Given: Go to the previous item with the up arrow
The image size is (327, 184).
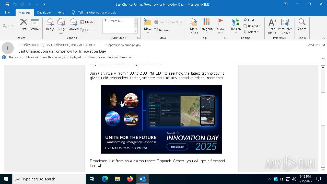Looking at the screenshot, I should click(30, 4).
